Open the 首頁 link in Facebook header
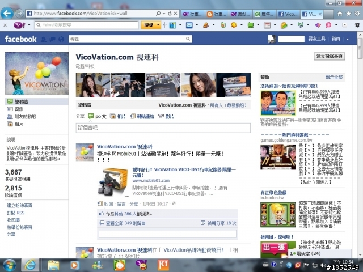Viewport: 363px width, 272px height. (336, 39)
